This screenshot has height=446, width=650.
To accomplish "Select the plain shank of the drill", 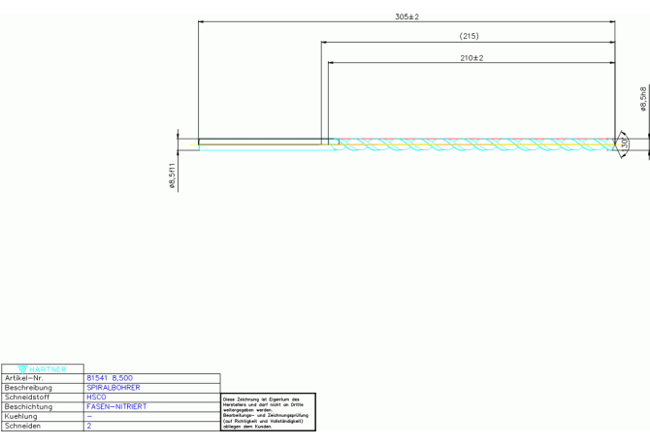I will coord(260,143).
